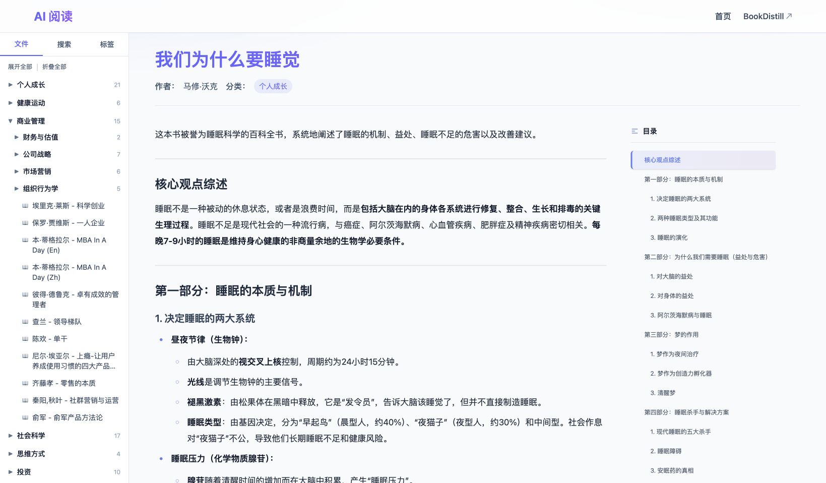This screenshot has height=483, width=826.
Task: Open 首页 from the top bar
Action: (x=722, y=16)
